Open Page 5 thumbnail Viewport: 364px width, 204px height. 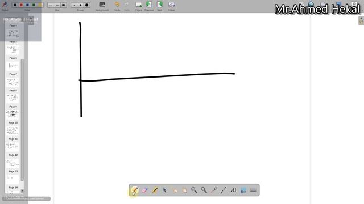click(13, 49)
